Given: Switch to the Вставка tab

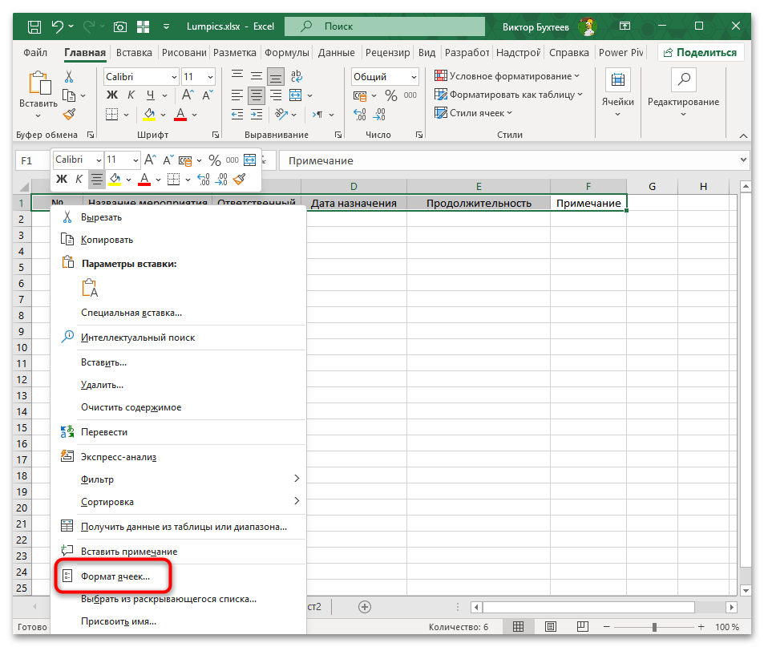Looking at the screenshot, I should 134,53.
